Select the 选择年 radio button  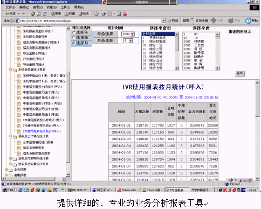coord(73,32)
